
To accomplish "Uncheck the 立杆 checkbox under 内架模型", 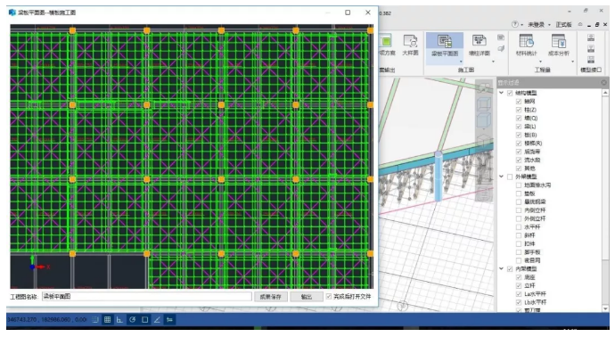I will coord(519,285).
